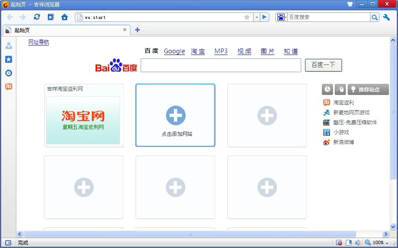
Task: Focus the 百度搜索 toolbar search box
Action: point(329,17)
